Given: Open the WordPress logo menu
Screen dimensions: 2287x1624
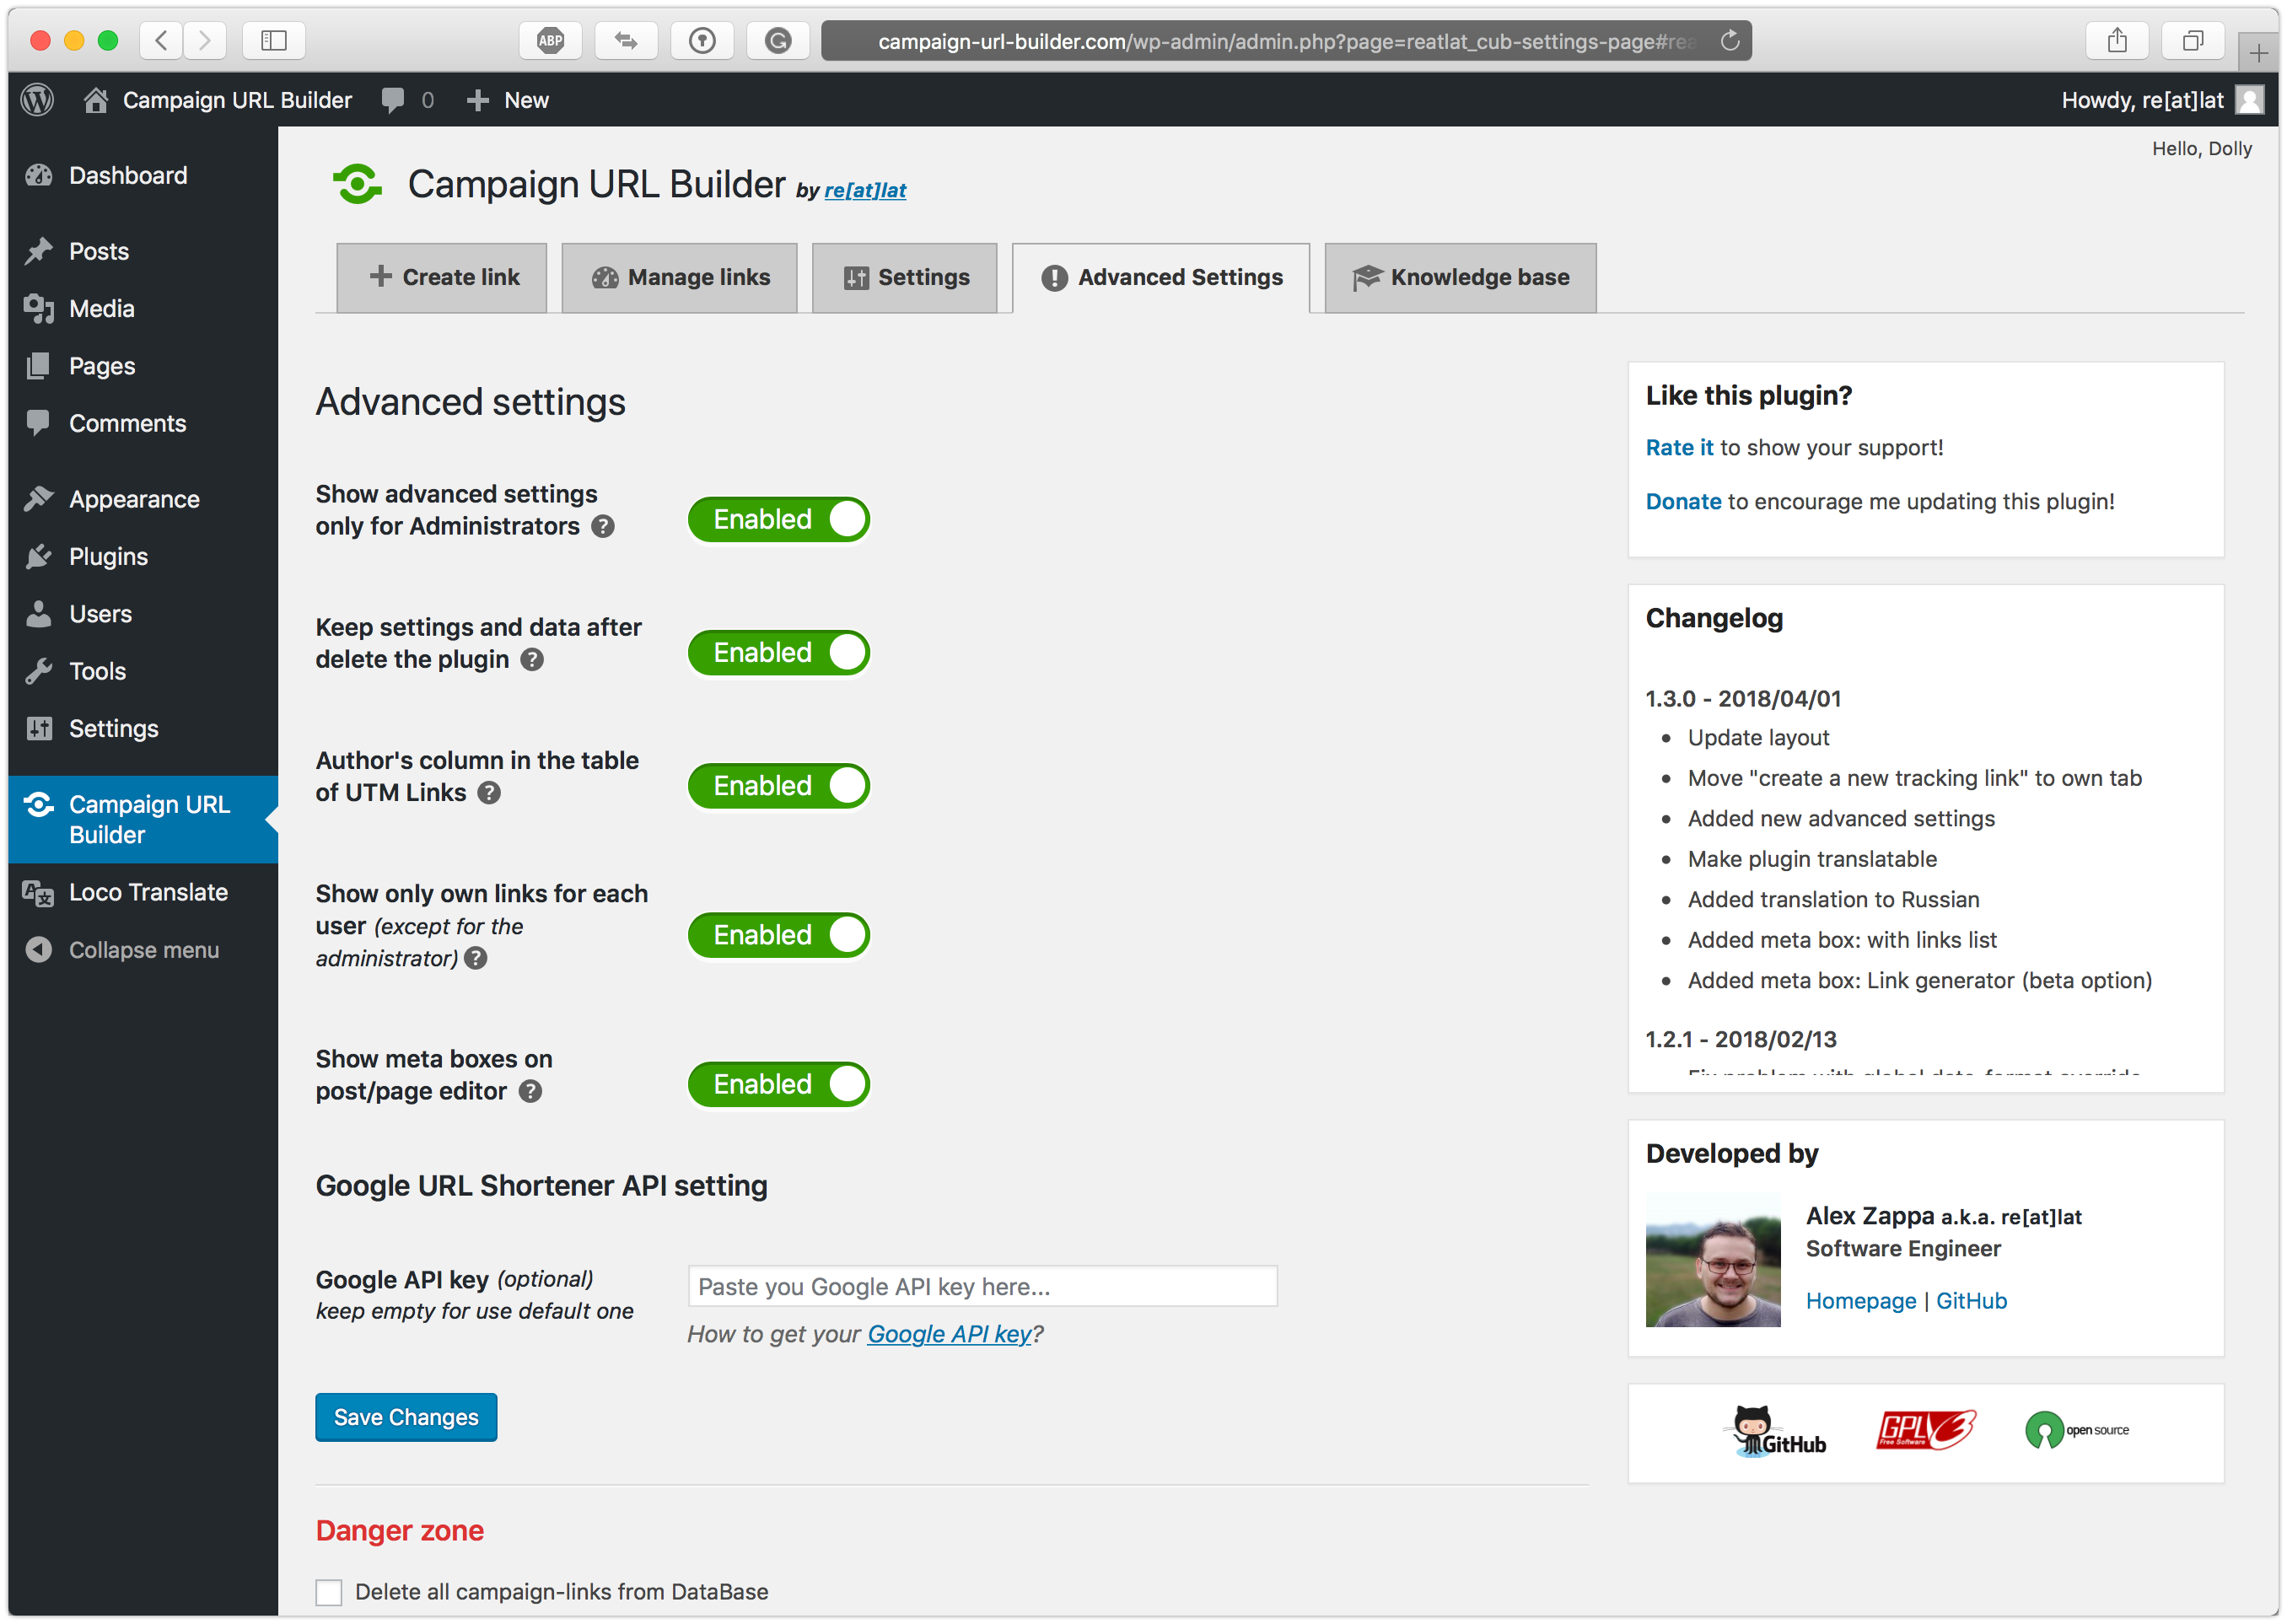Looking at the screenshot, I should tap(38, 100).
